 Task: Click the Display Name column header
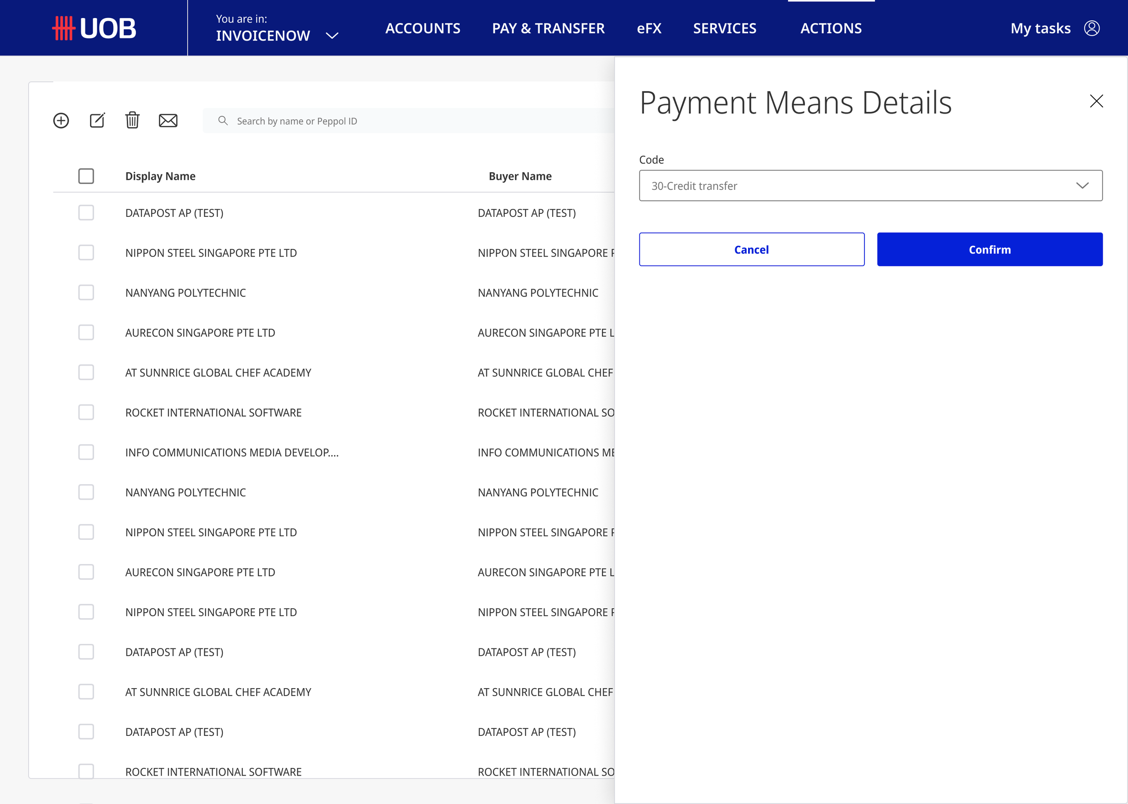point(161,176)
